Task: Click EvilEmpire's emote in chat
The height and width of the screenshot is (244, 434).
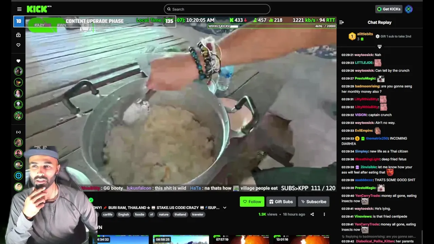Action: pos(377,130)
